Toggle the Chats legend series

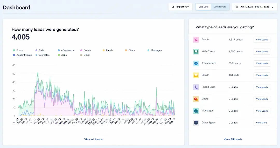[130, 50]
